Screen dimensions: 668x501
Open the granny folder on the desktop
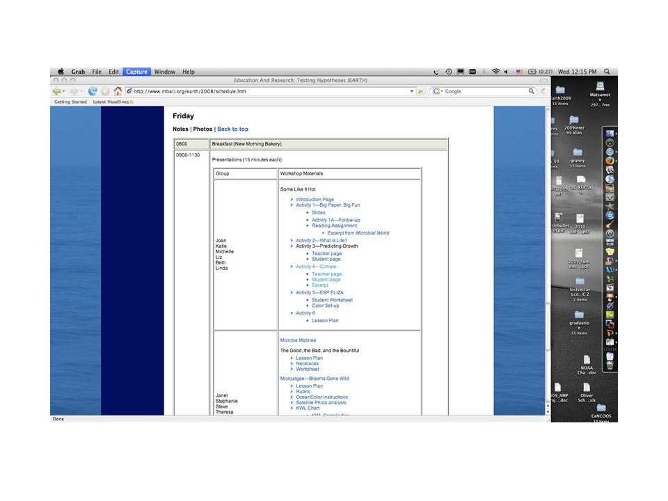[x=578, y=158]
